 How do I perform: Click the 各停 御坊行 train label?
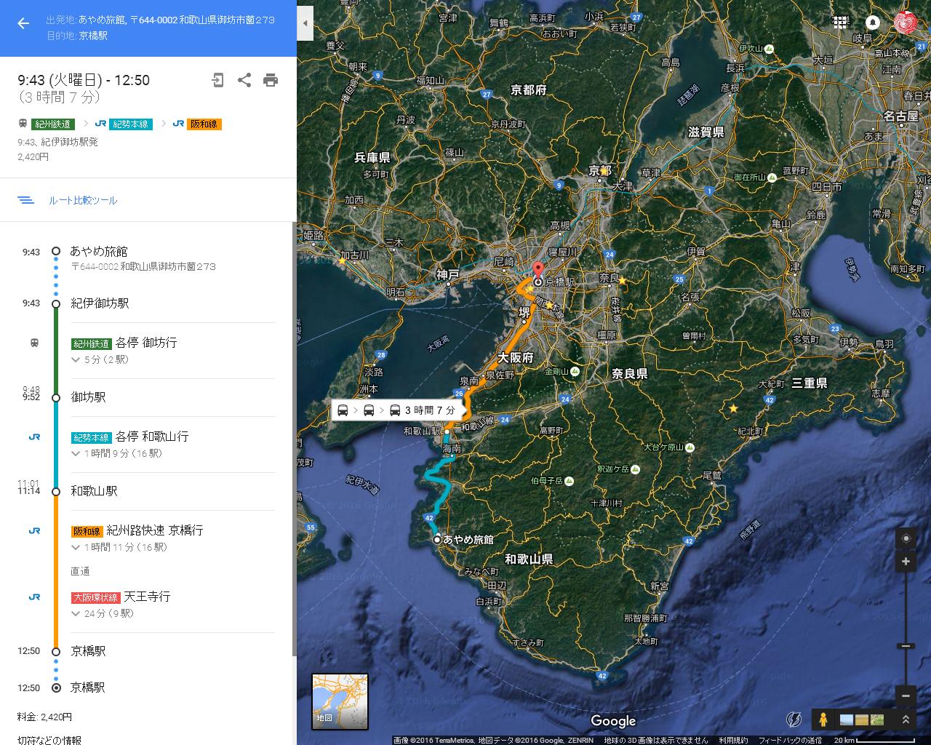pyautogui.click(x=146, y=343)
